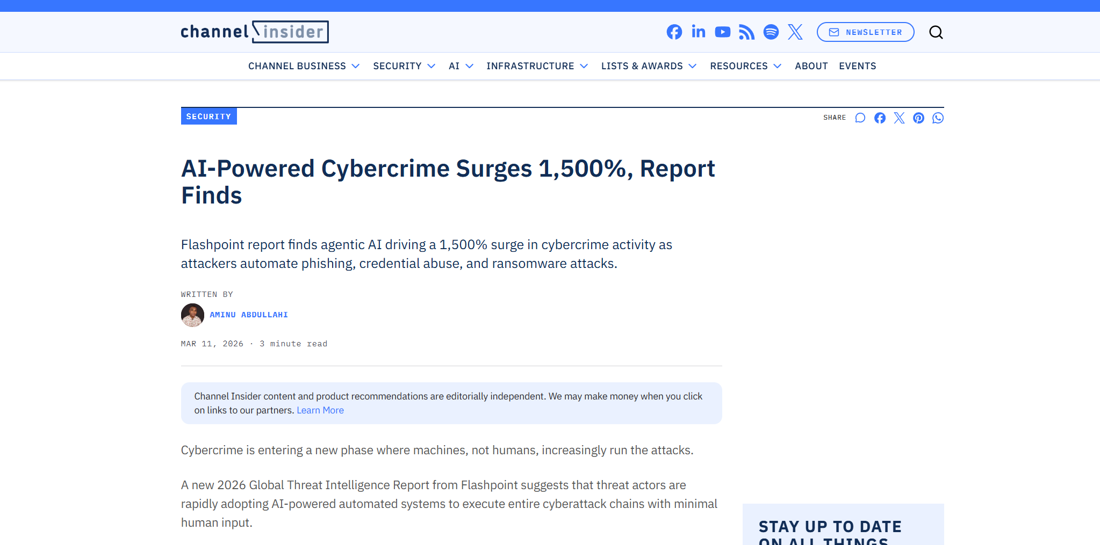
Task: Share article on Facebook
Action: point(880,118)
